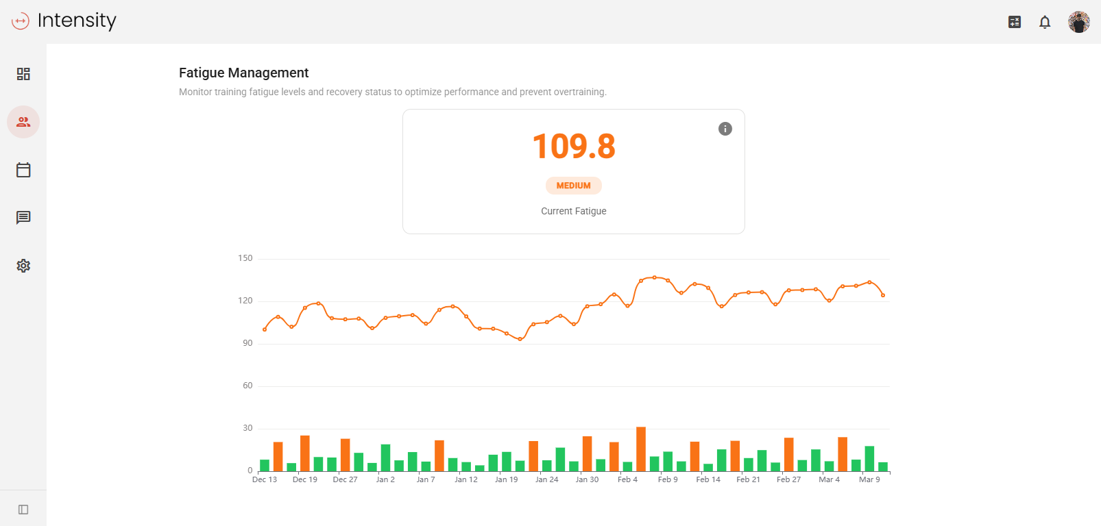
Task: Open Settings via the gear icon
Action: [23, 266]
